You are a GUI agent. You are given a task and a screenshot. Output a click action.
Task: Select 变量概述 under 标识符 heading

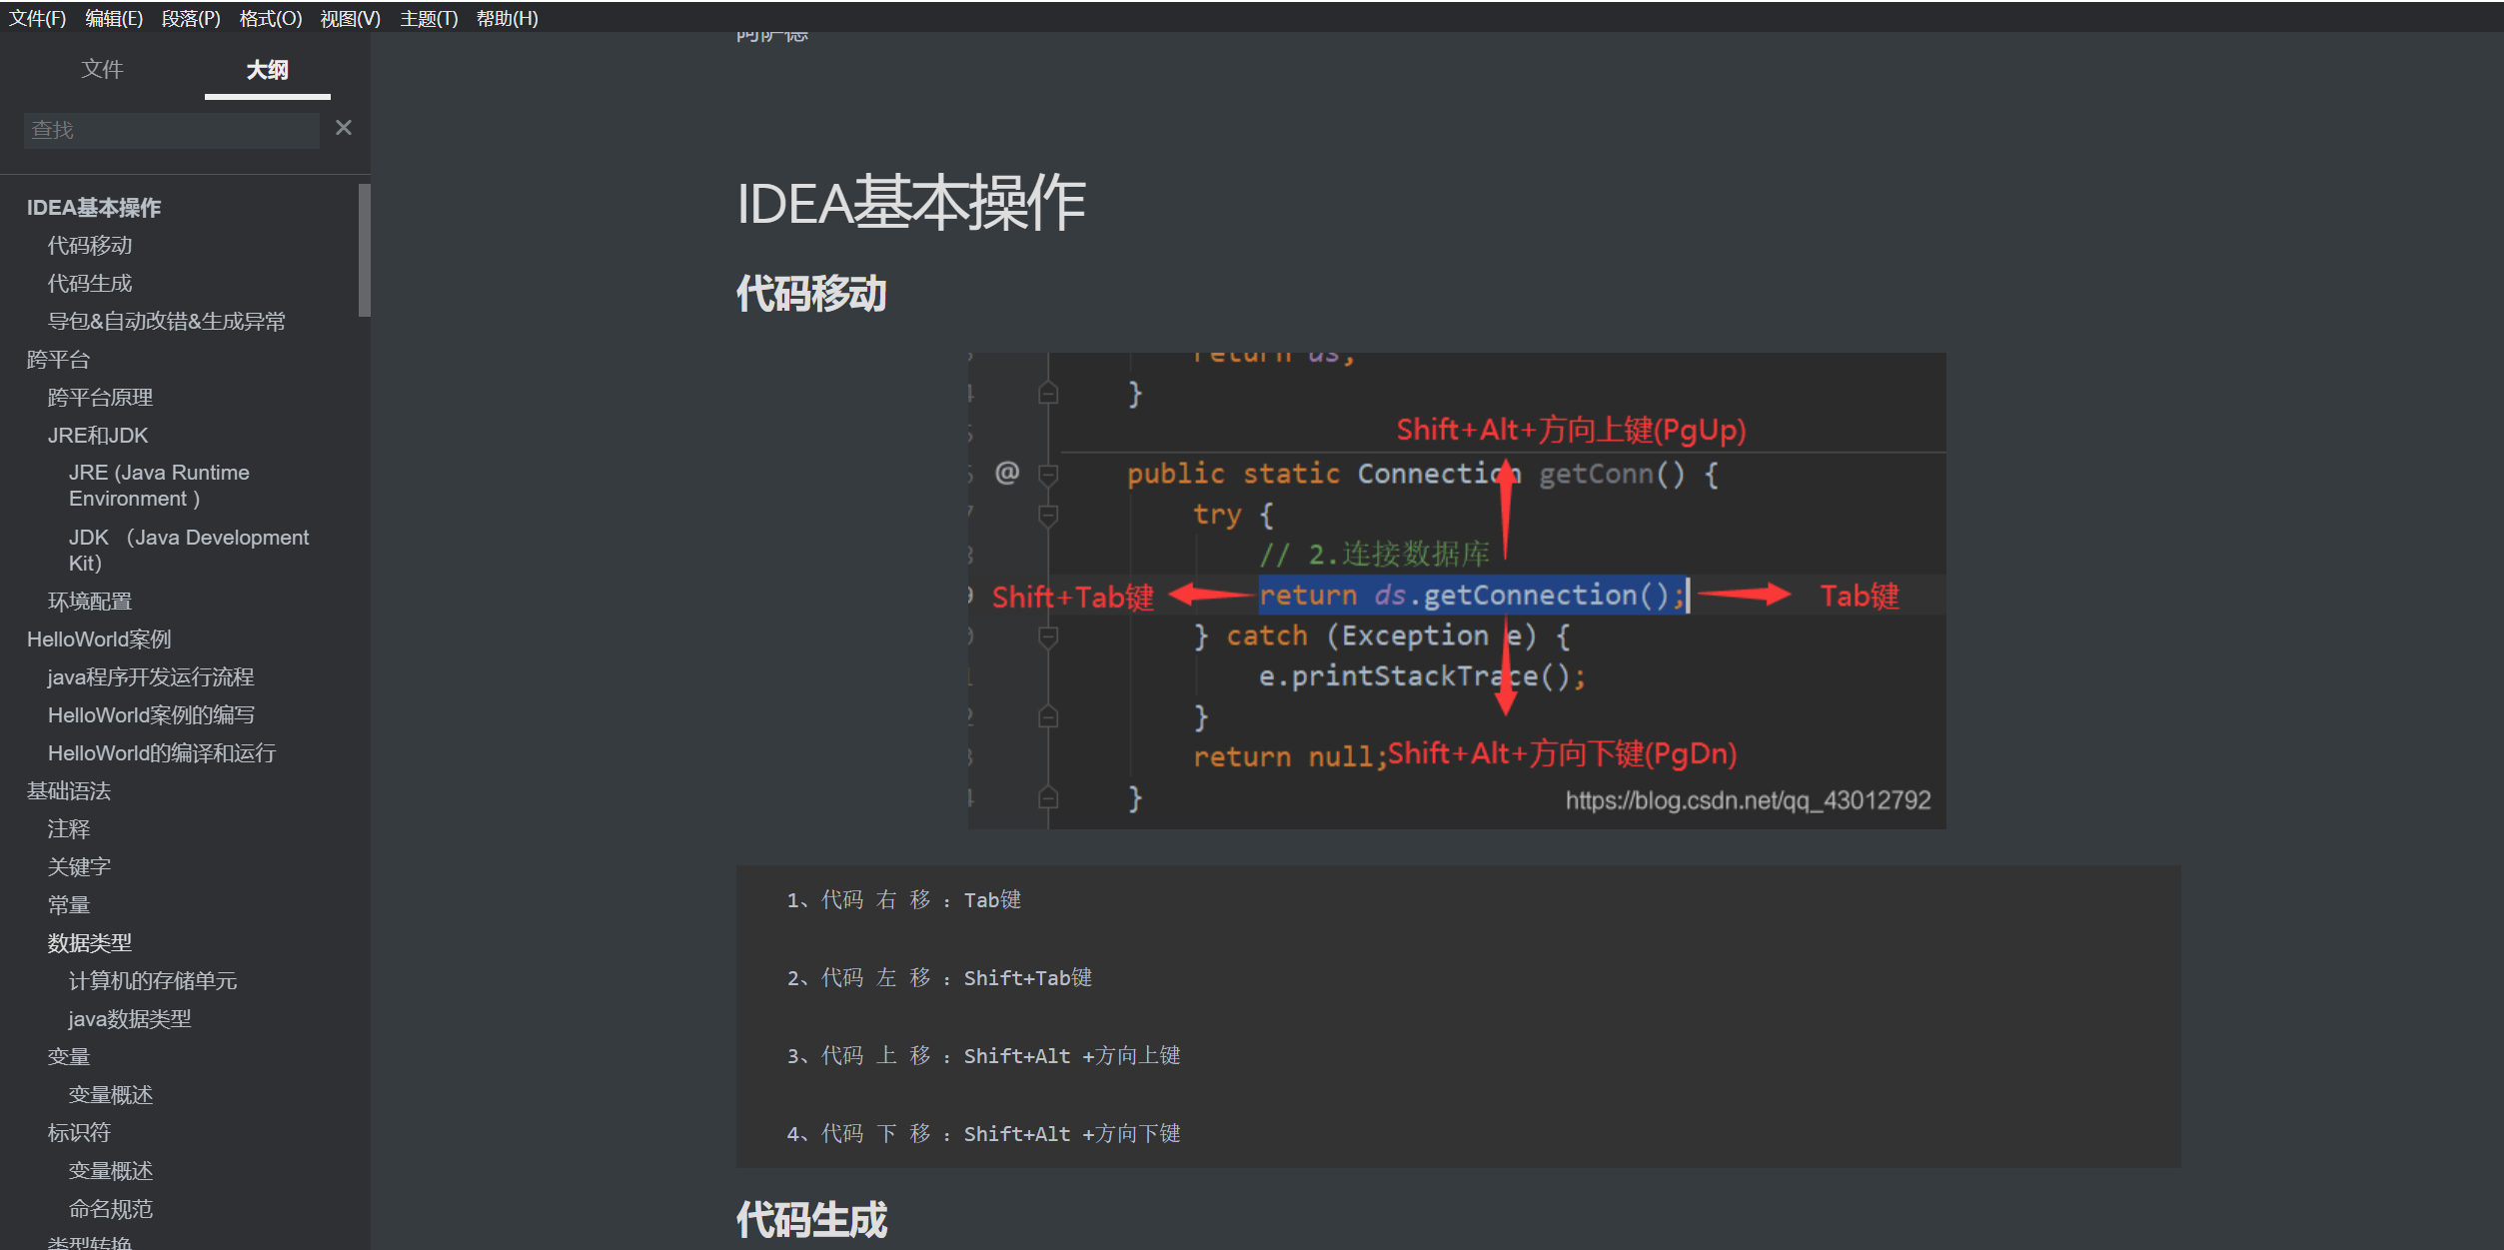click(x=111, y=1171)
